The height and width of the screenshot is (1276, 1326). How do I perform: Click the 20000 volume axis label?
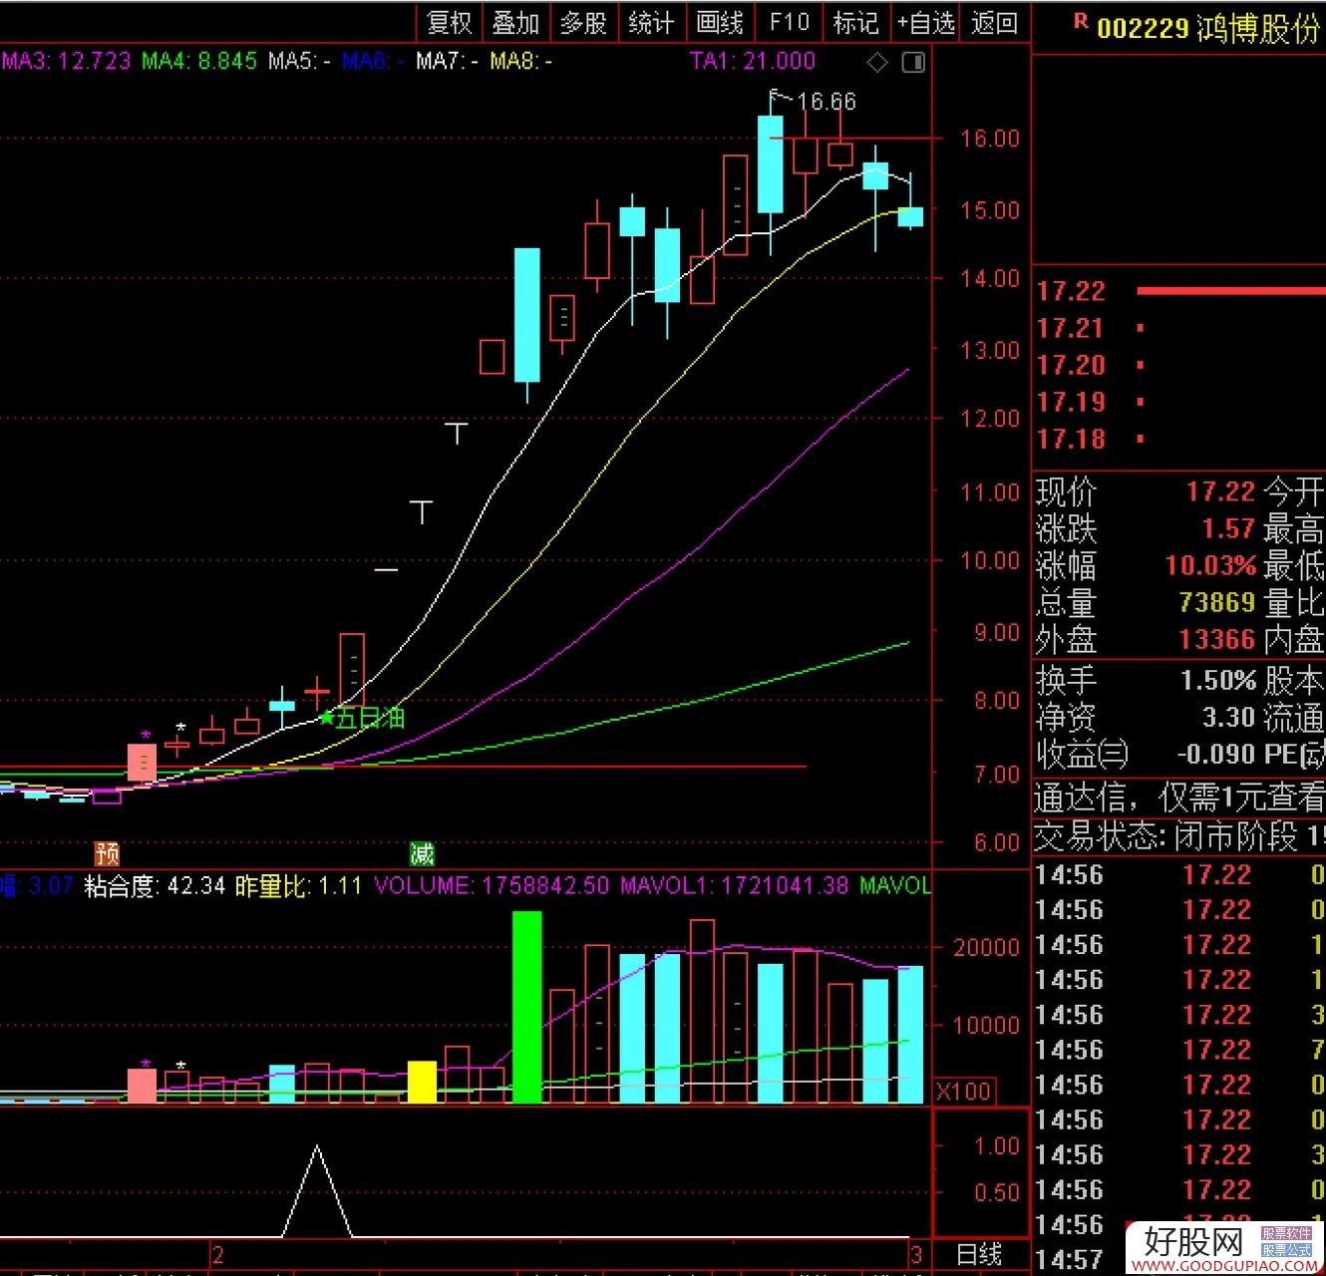985,947
